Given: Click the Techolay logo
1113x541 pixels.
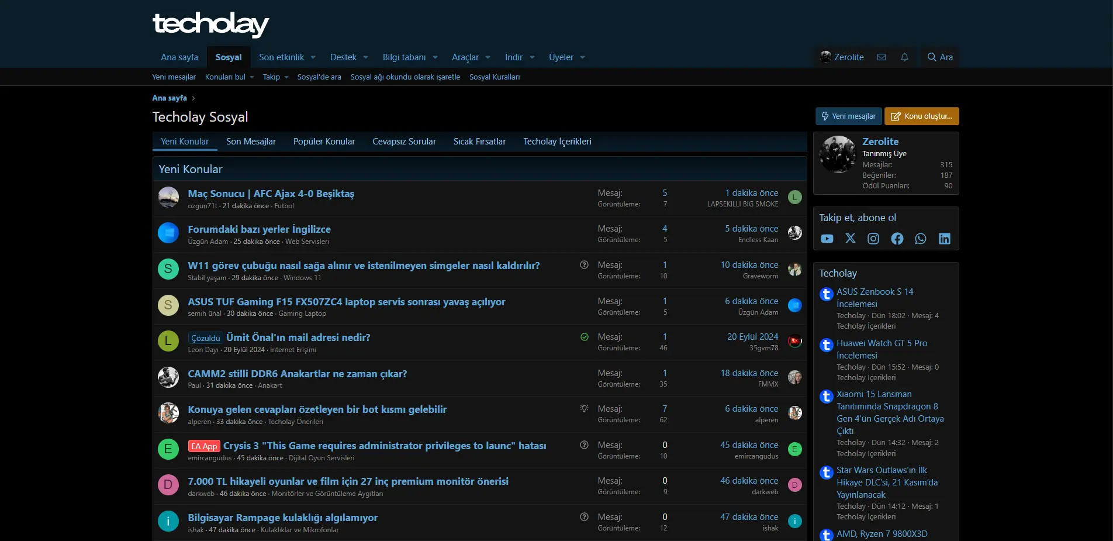Looking at the screenshot, I should click(210, 24).
